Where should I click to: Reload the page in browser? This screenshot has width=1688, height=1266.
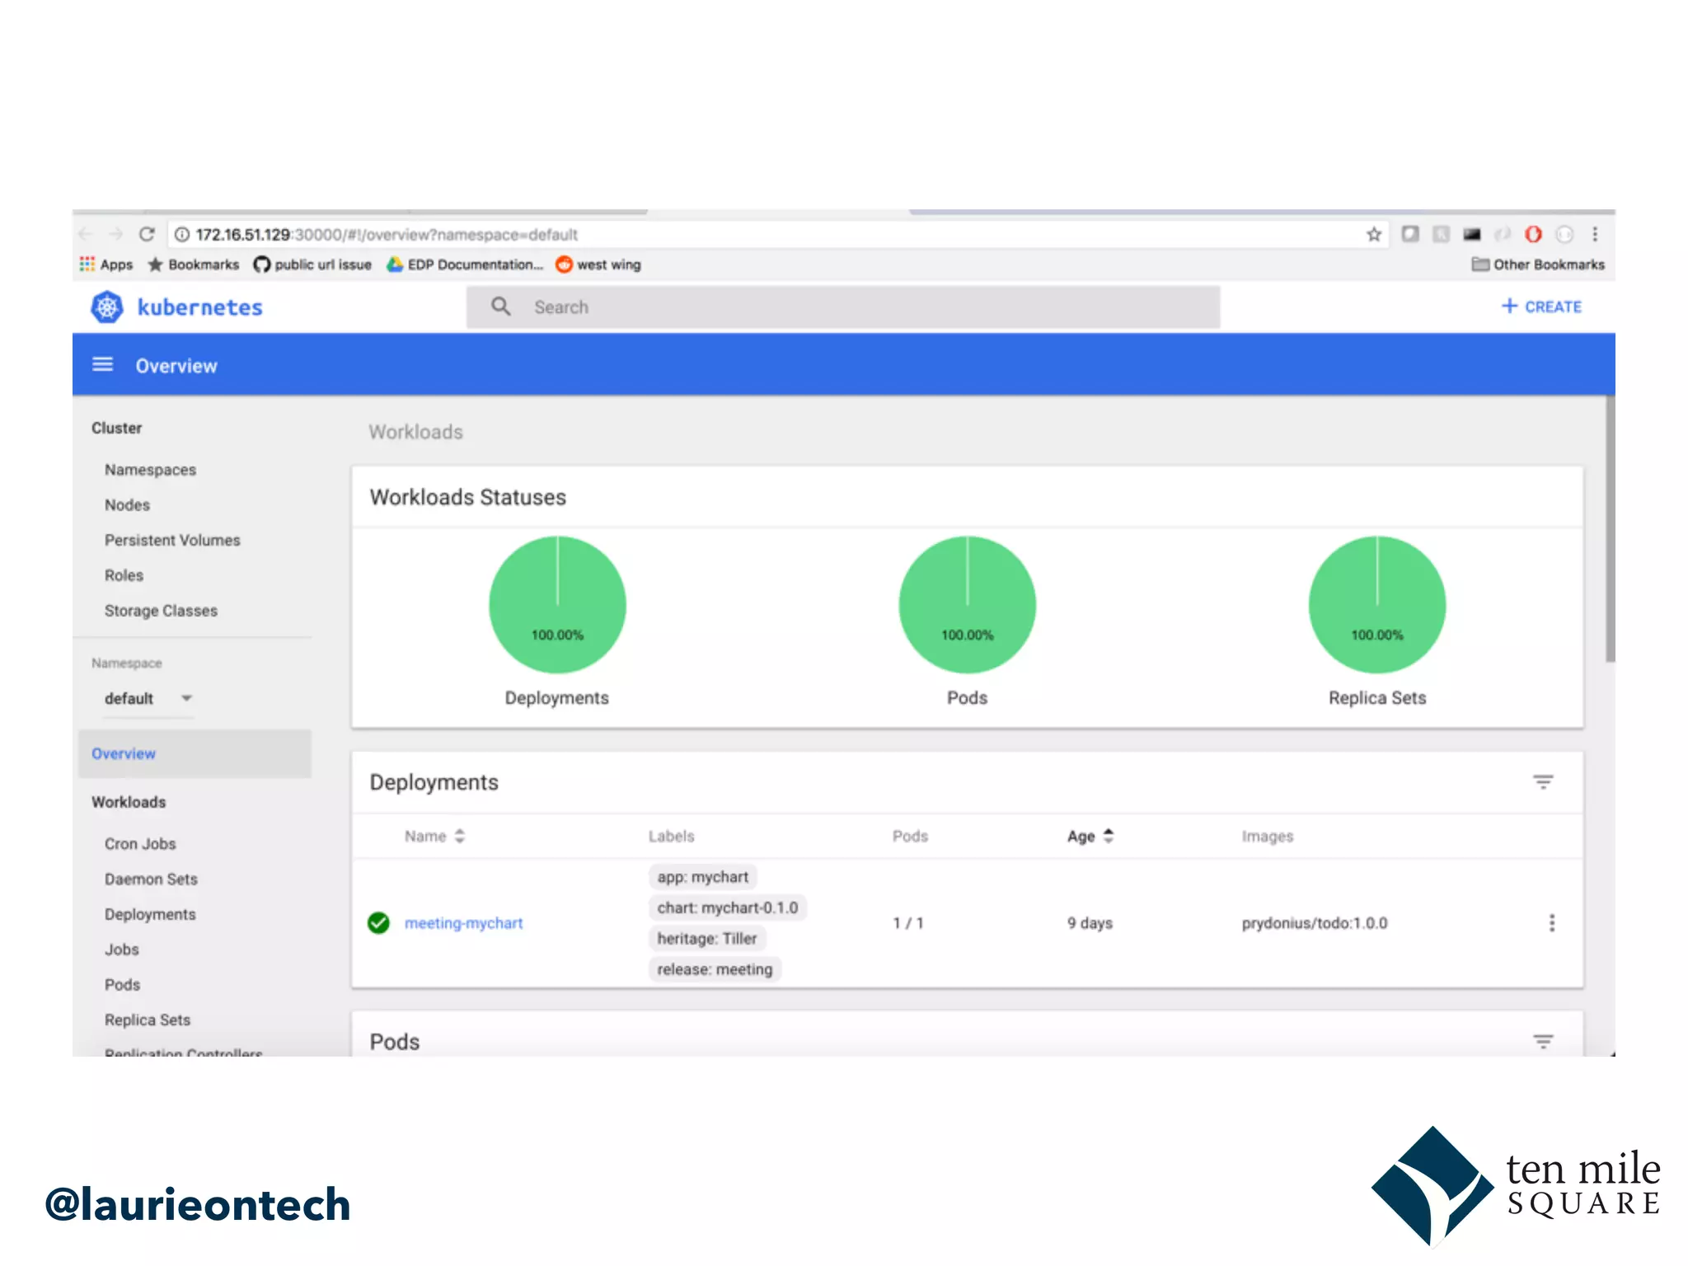[x=147, y=234]
